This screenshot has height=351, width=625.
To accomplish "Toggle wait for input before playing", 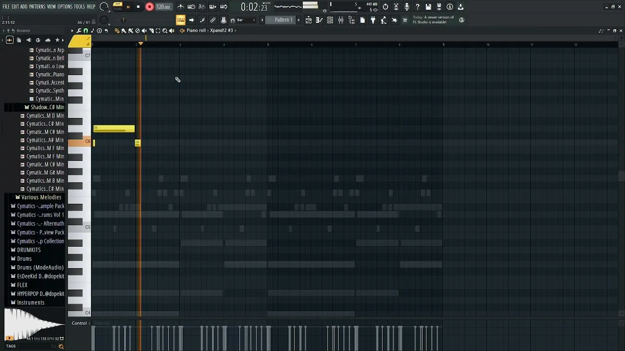I will pos(191,7).
